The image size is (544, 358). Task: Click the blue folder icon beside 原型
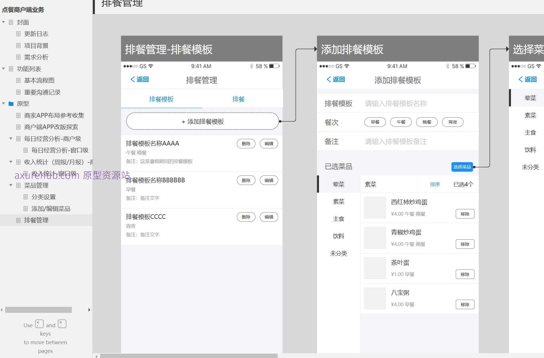[11, 104]
